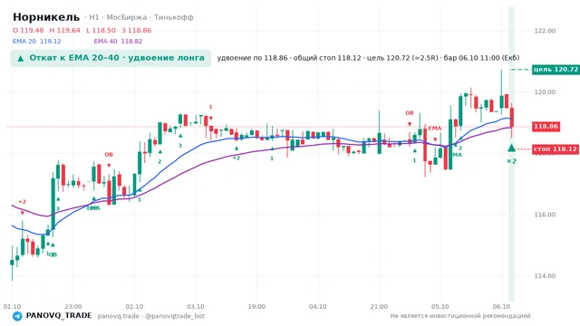This screenshot has width=580, height=326.
Task: Click the 19:00 time axis label
Action: pos(256,307)
